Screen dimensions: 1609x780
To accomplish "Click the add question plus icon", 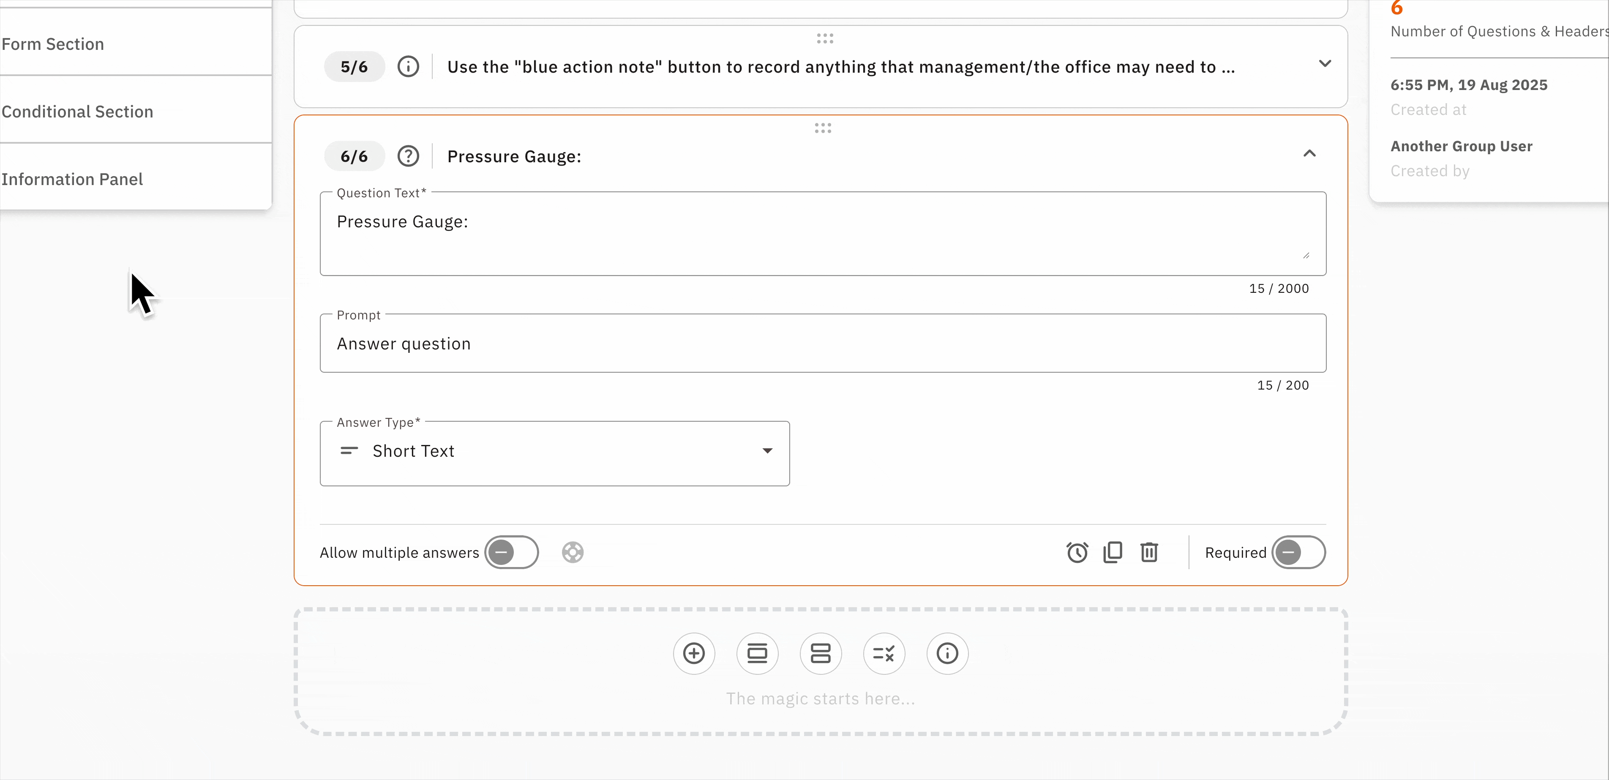I will pyautogui.click(x=693, y=653).
